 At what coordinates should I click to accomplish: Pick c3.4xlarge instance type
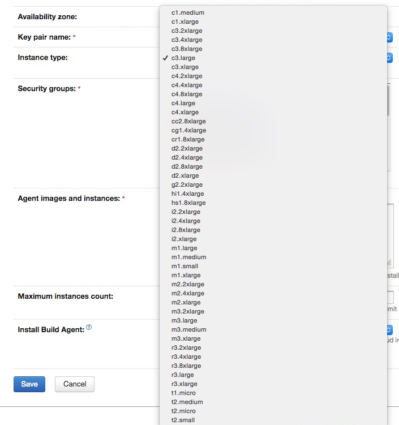(273, 40)
